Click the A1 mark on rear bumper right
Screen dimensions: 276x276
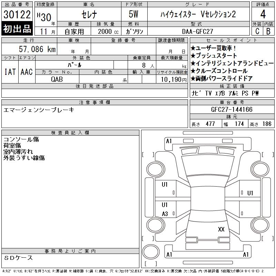(246, 255)
